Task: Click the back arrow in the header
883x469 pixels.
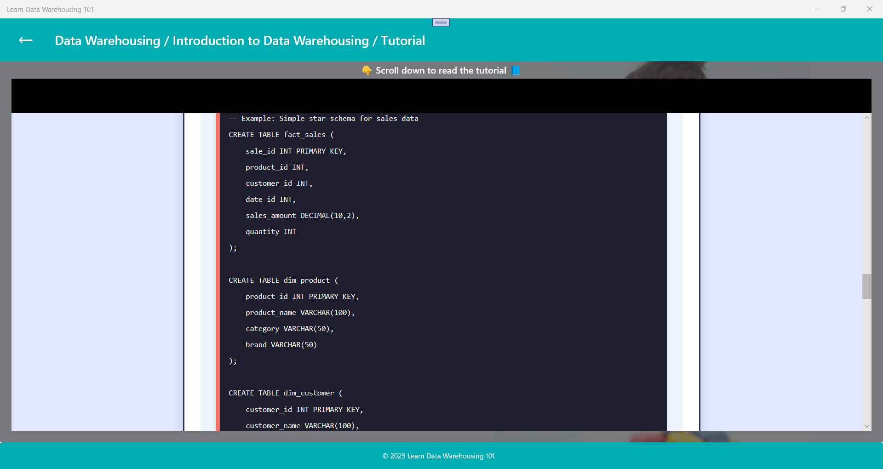Action: pyautogui.click(x=26, y=40)
